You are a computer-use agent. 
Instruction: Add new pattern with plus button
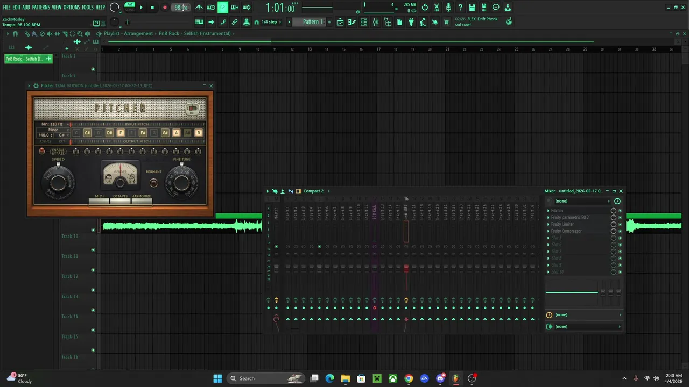point(329,22)
